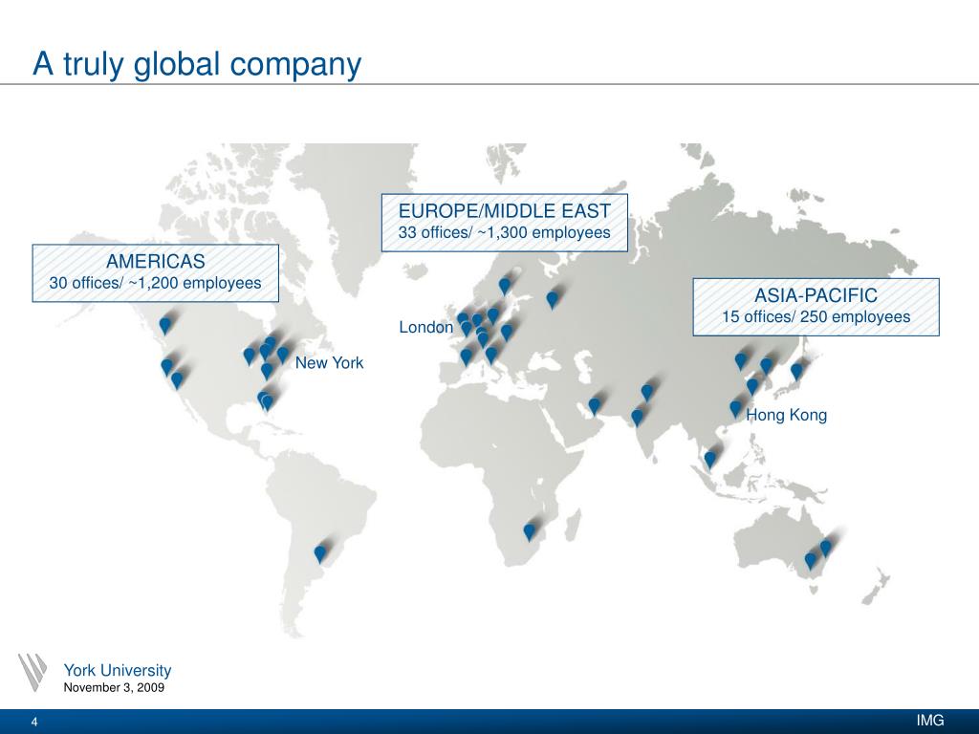
Task: Click '33 offices/ ~1,300 employees' text
Action: pyautogui.click(x=505, y=232)
